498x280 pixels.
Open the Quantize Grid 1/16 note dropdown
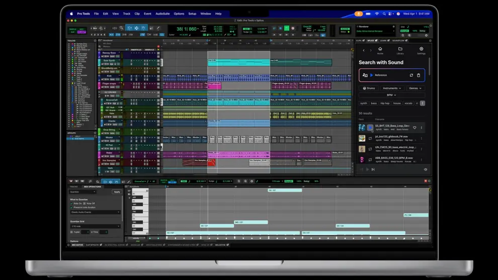[95, 226]
